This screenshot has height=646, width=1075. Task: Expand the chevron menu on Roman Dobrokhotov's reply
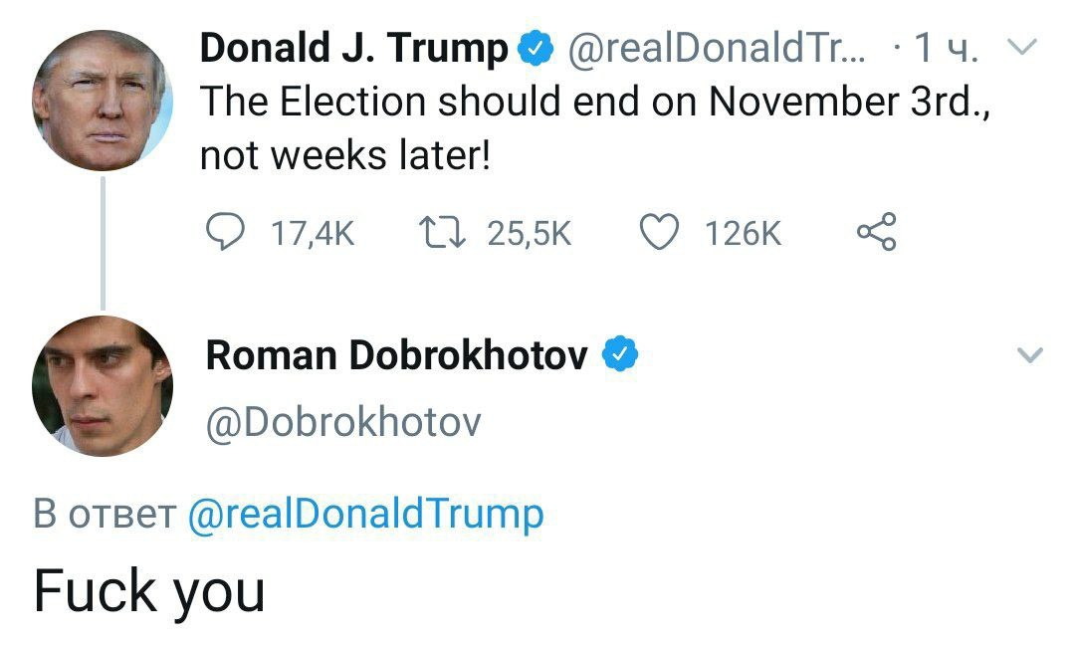1031,354
